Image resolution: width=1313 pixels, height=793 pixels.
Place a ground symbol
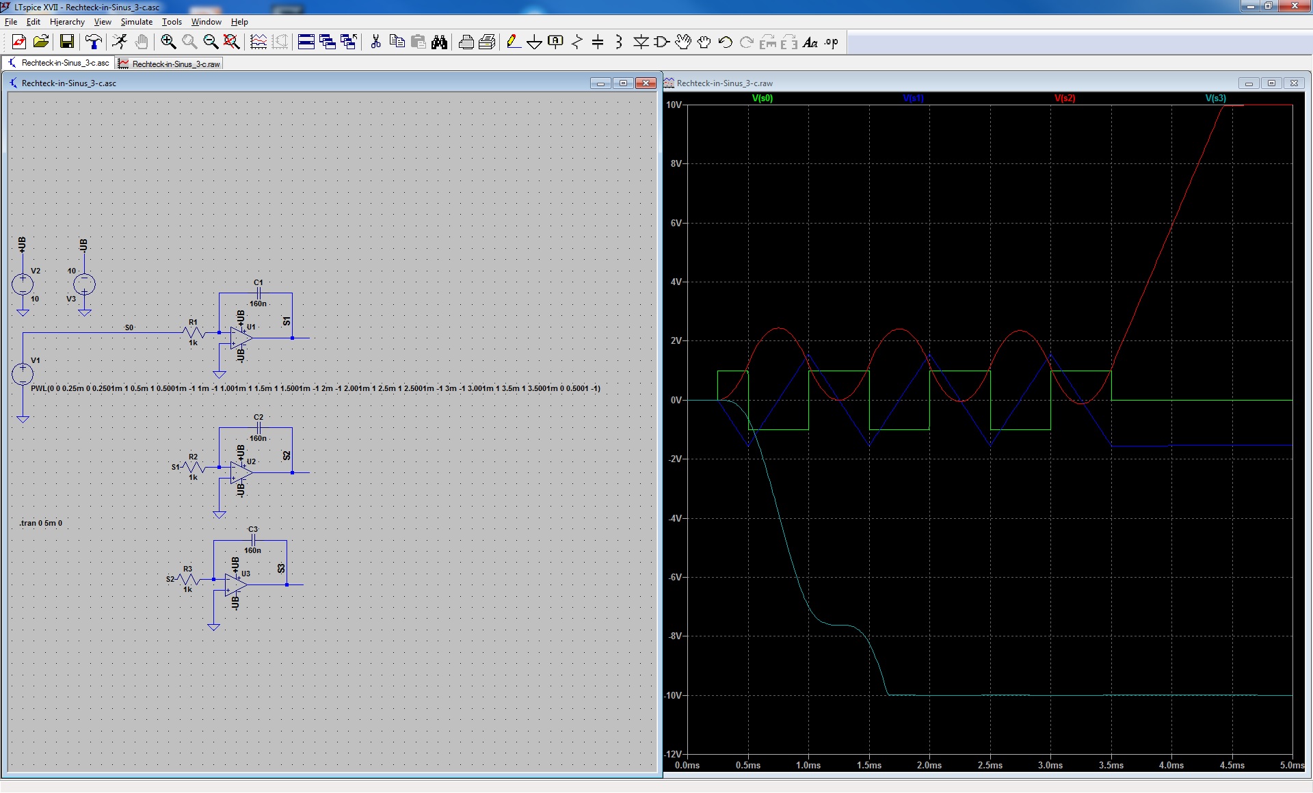535,42
